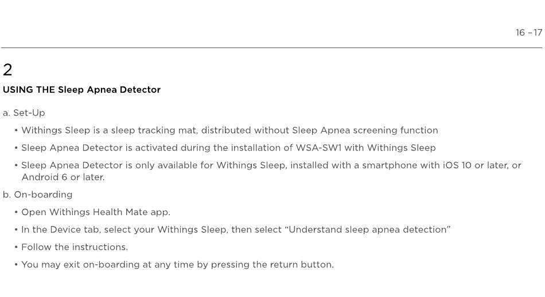Click the quoted 'Understand sleep apnea detection' text

click(369, 230)
